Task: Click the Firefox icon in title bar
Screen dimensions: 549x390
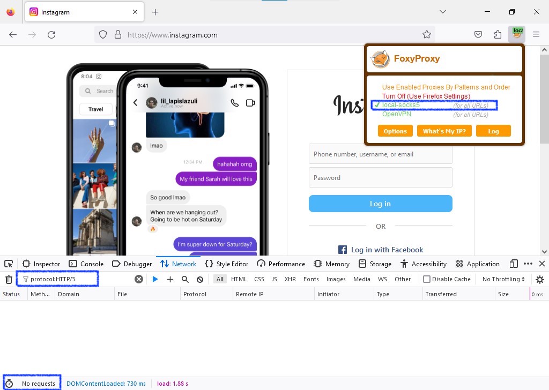Action: coord(11,12)
